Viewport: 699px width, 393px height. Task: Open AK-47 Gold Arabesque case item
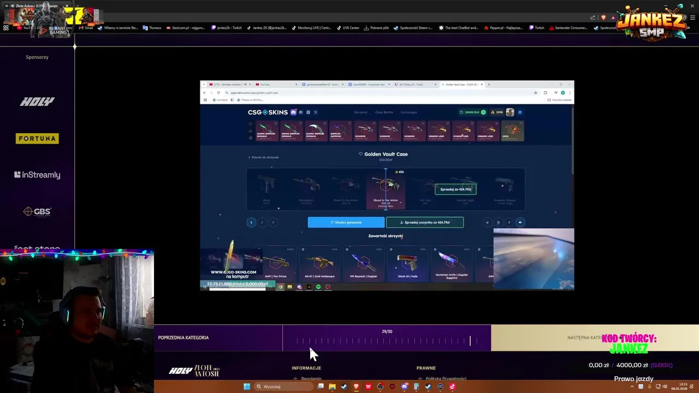[320, 264]
